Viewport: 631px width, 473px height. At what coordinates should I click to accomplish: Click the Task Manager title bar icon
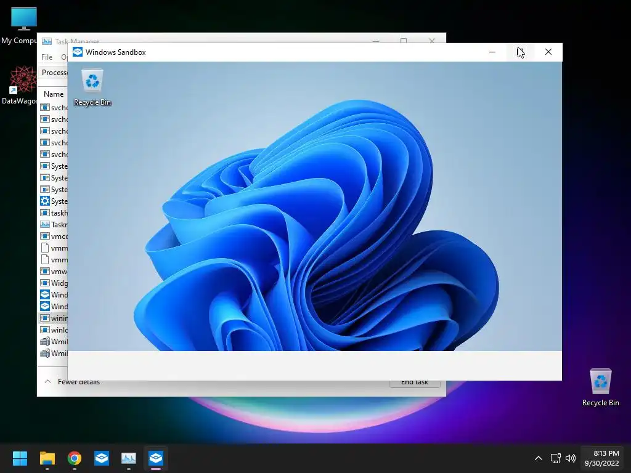47,41
